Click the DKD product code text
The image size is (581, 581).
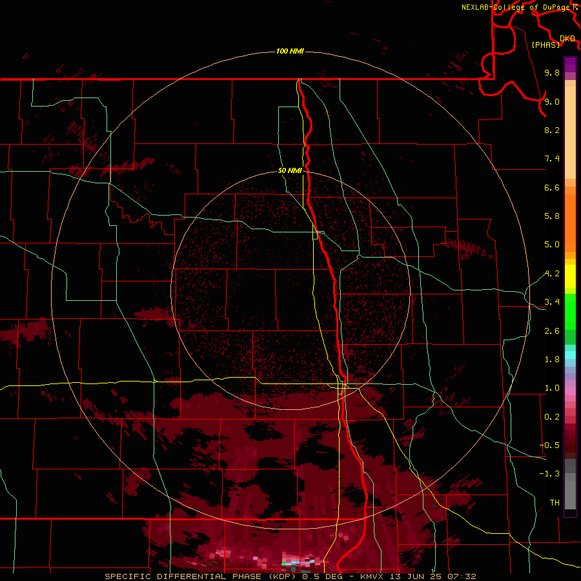tap(567, 38)
